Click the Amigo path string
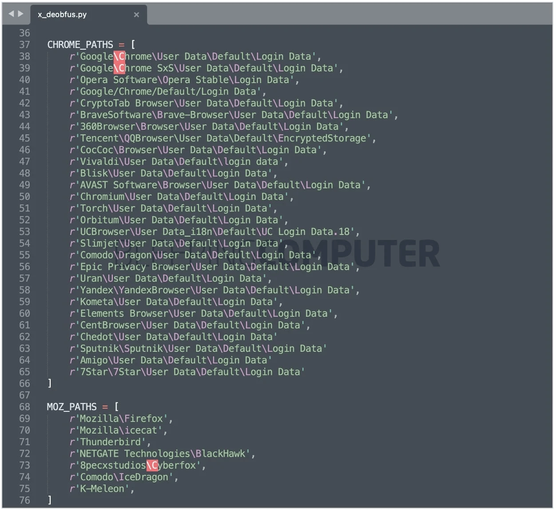The image size is (556, 510). click(x=171, y=360)
